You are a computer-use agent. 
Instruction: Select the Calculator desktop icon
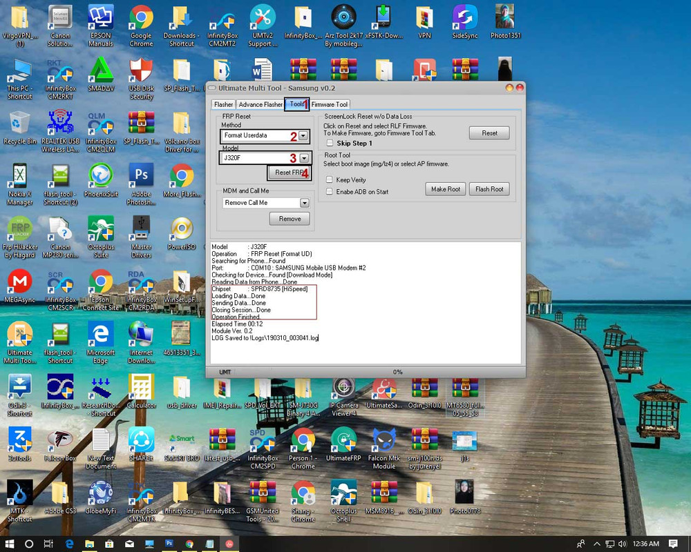[x=141, y=392]
